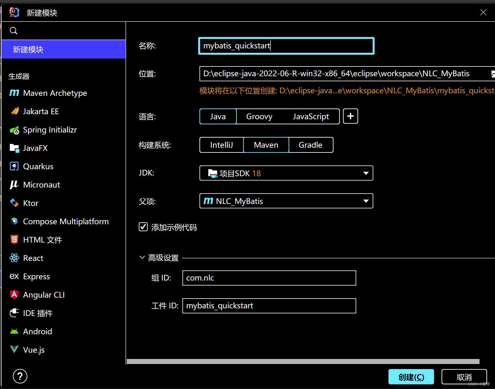495x389 pixels.
Task: Choose JavaScript as the language
Action: coord(311,116)
